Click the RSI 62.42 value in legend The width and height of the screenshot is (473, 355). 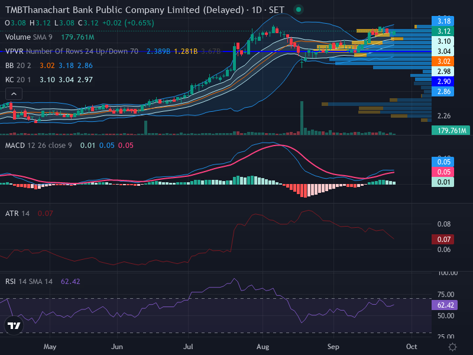(x=70, y=282)
